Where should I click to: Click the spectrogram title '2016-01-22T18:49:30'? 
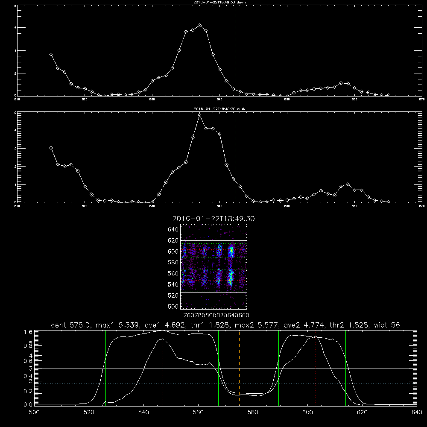[213, 219]
